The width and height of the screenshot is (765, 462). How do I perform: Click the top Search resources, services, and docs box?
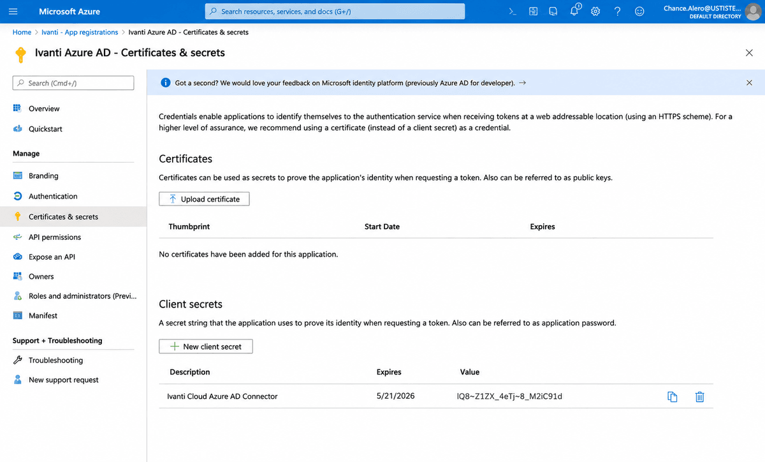(x=335, y=11)
